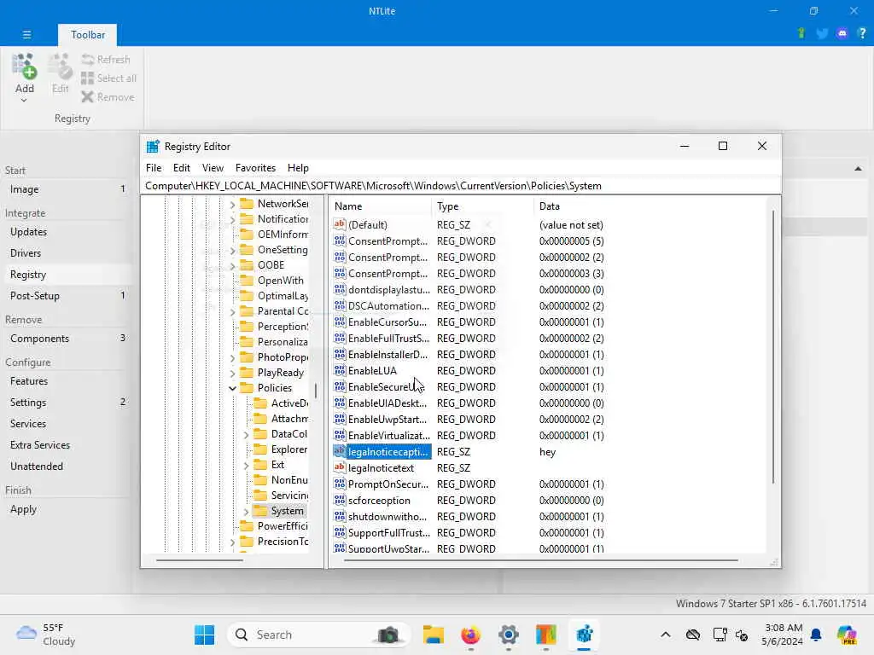This screenshot has width=874, height=655.
Task: Click Remove in the NTLite toolbar
Action: coord(108,97)
